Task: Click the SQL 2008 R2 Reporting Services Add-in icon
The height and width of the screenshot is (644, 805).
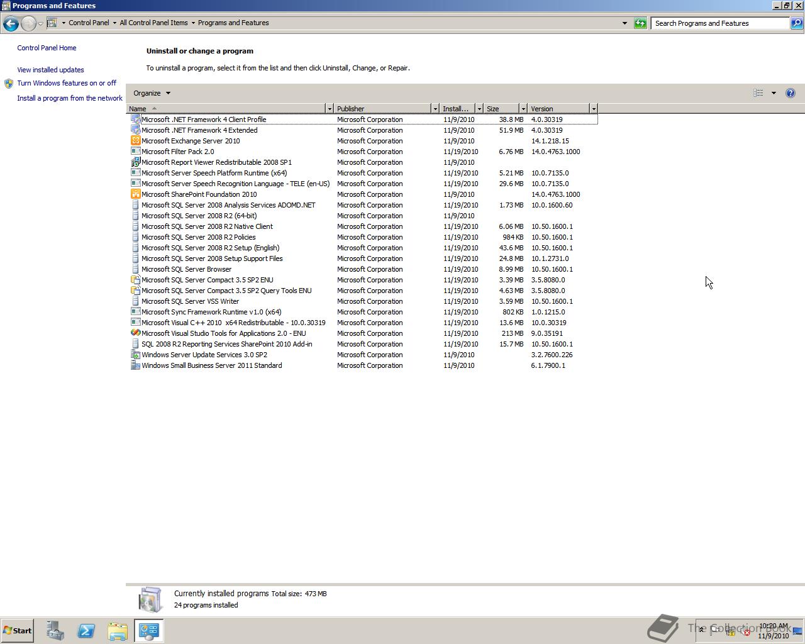Action: tap(135, 344)
